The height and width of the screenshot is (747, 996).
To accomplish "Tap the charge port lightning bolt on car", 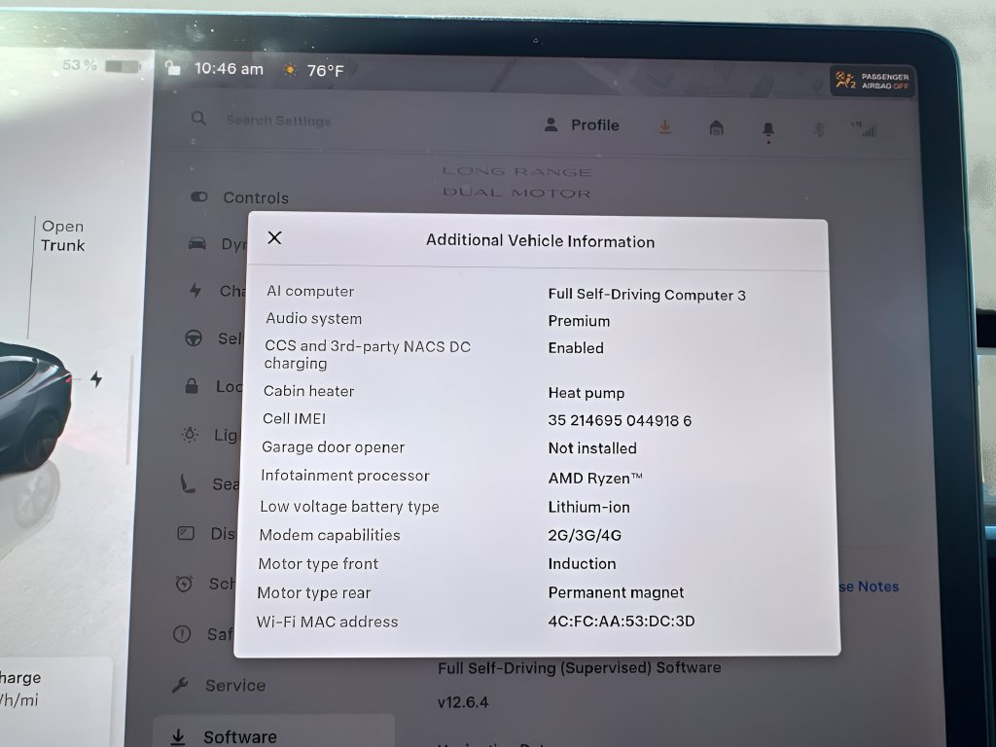I will [x=96, y=379].
